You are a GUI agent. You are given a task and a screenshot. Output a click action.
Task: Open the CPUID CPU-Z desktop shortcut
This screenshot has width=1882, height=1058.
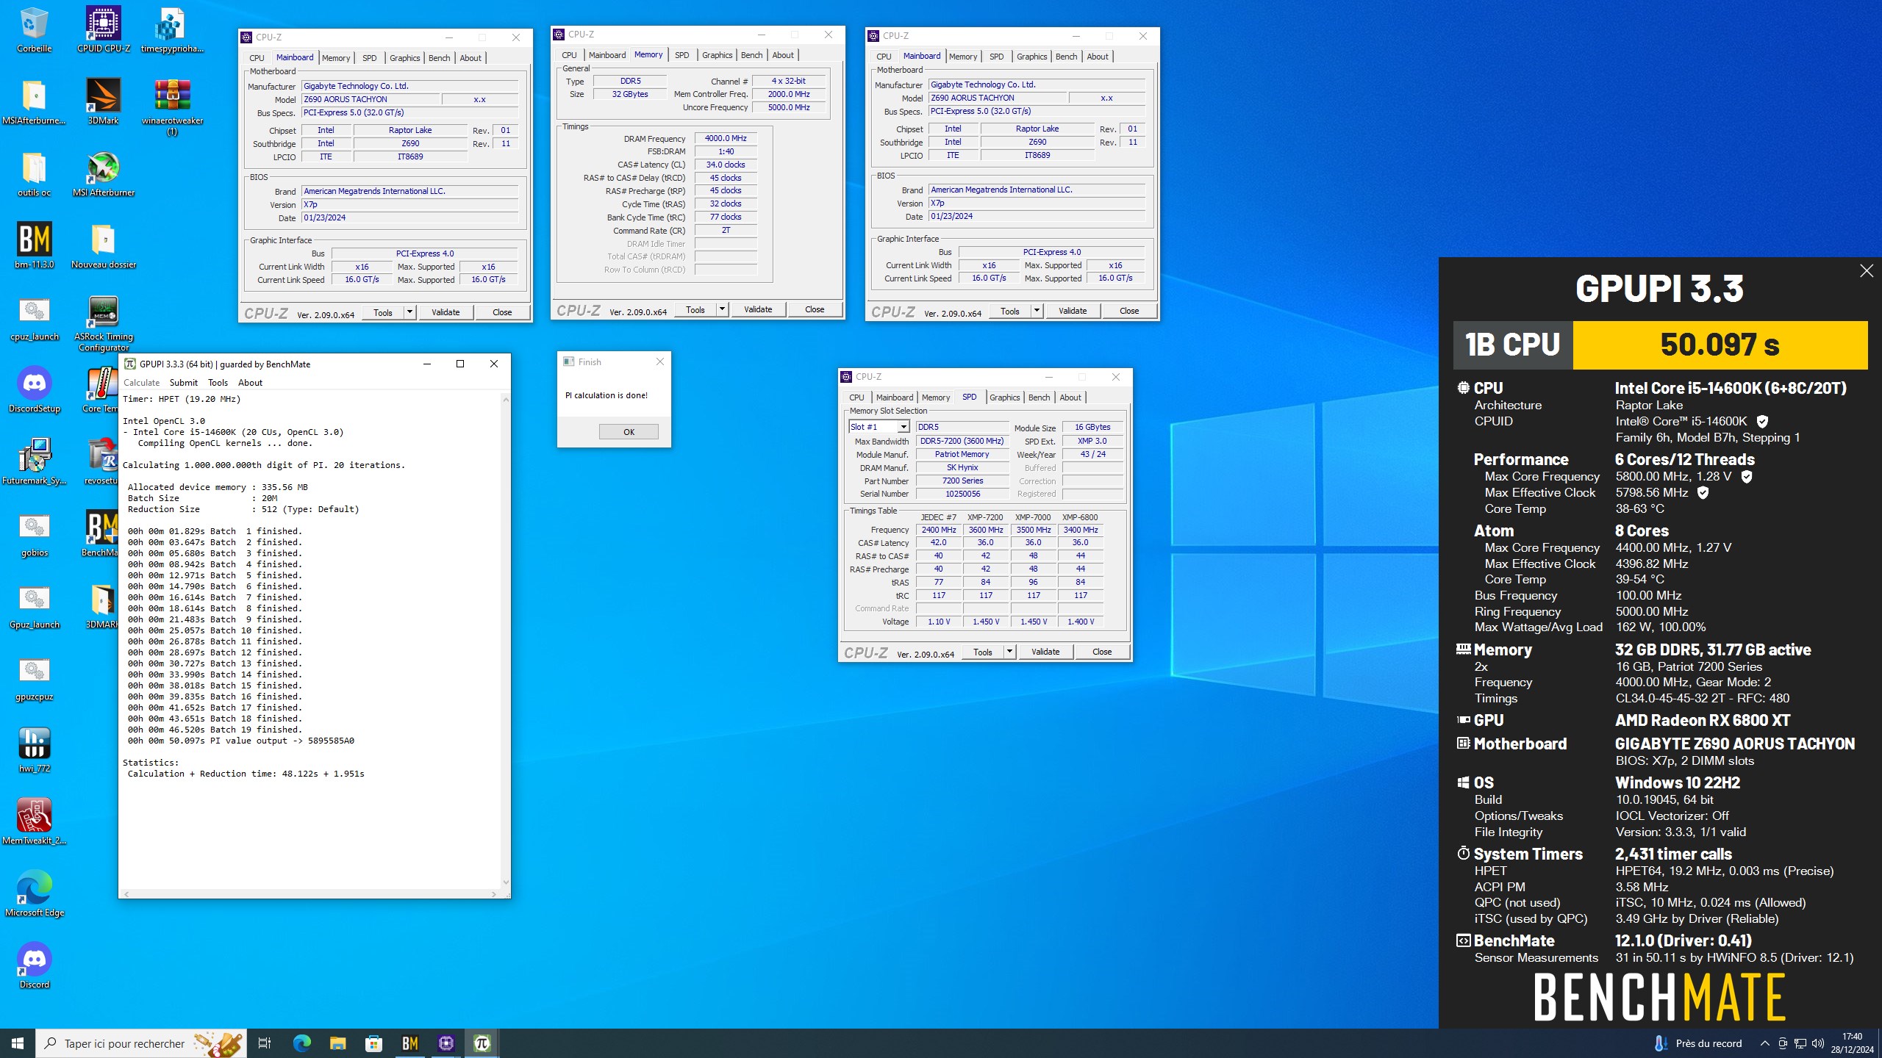pos(104,30)
